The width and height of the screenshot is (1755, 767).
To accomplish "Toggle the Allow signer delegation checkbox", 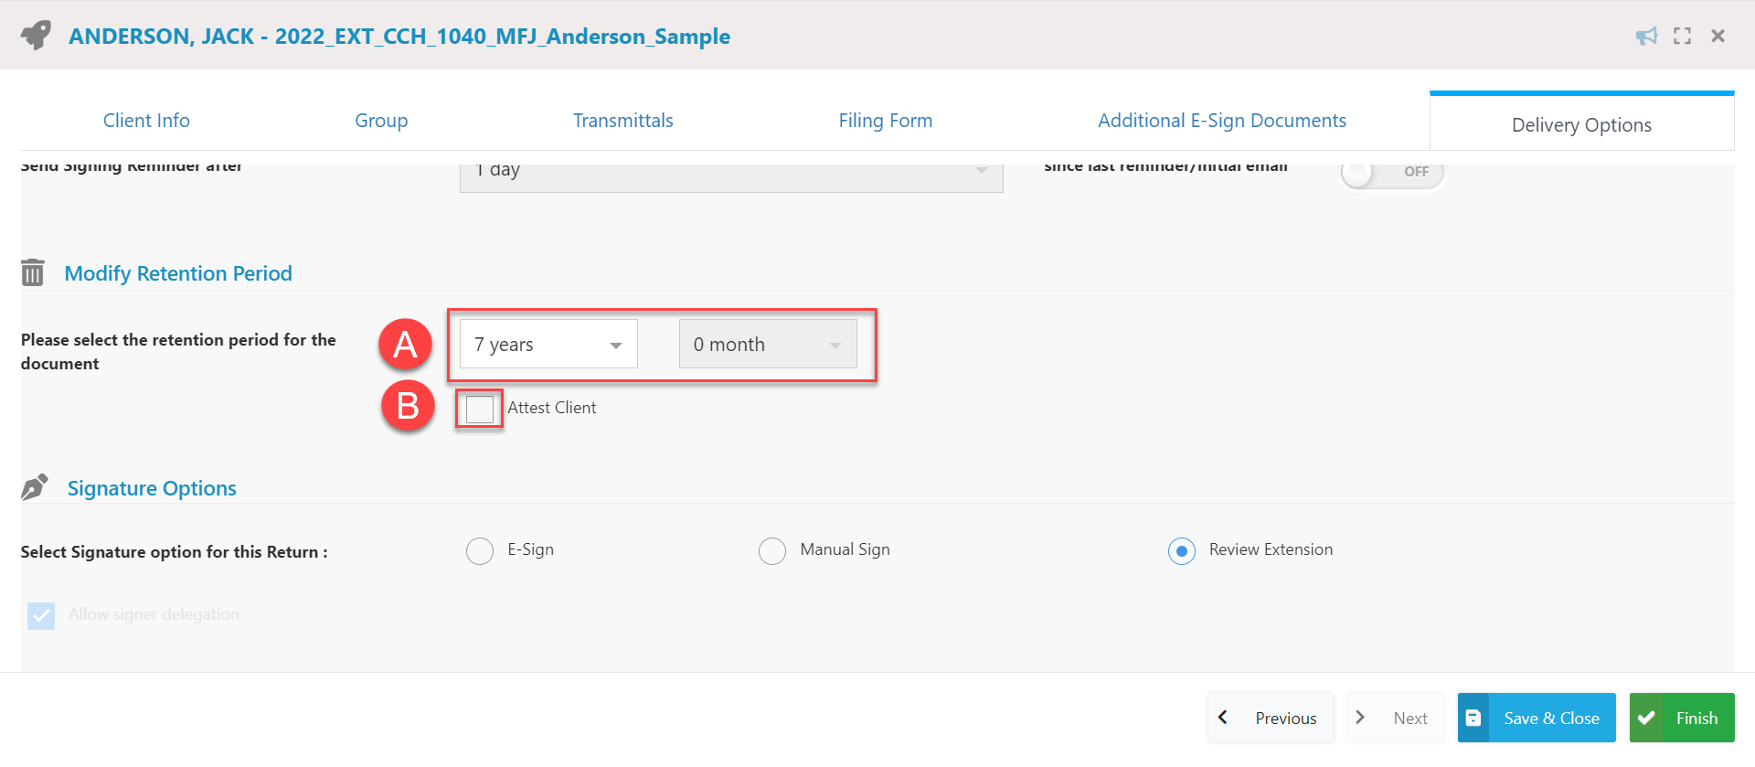I will pyautogui.click(x=41, y=615).
